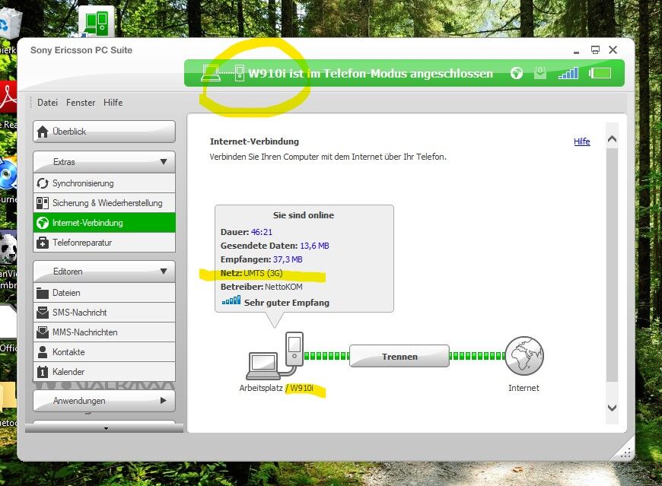
Task: Click the message envelope icon in status bar
Action: click(x=540, y=72)
